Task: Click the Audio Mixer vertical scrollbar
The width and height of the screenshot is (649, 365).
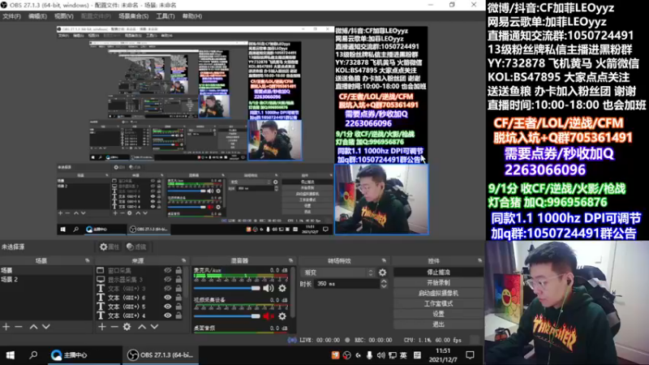Action: coord(293,294)
